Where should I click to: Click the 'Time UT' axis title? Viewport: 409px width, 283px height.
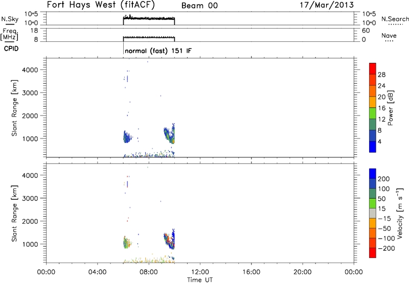tap(200, 280)
